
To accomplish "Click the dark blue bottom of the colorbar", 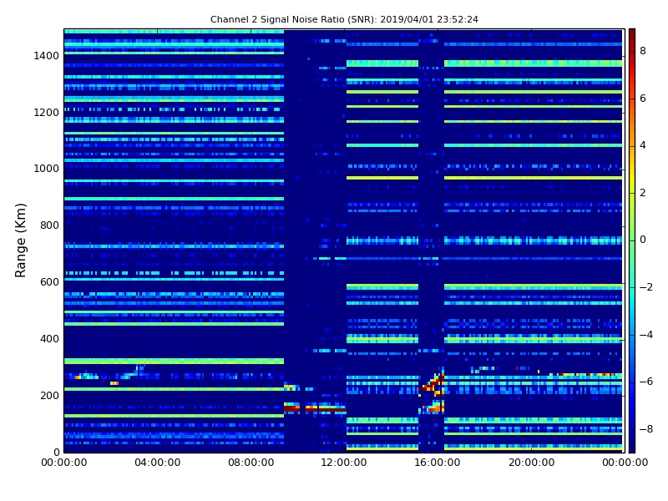I will [x=632, y=448].
